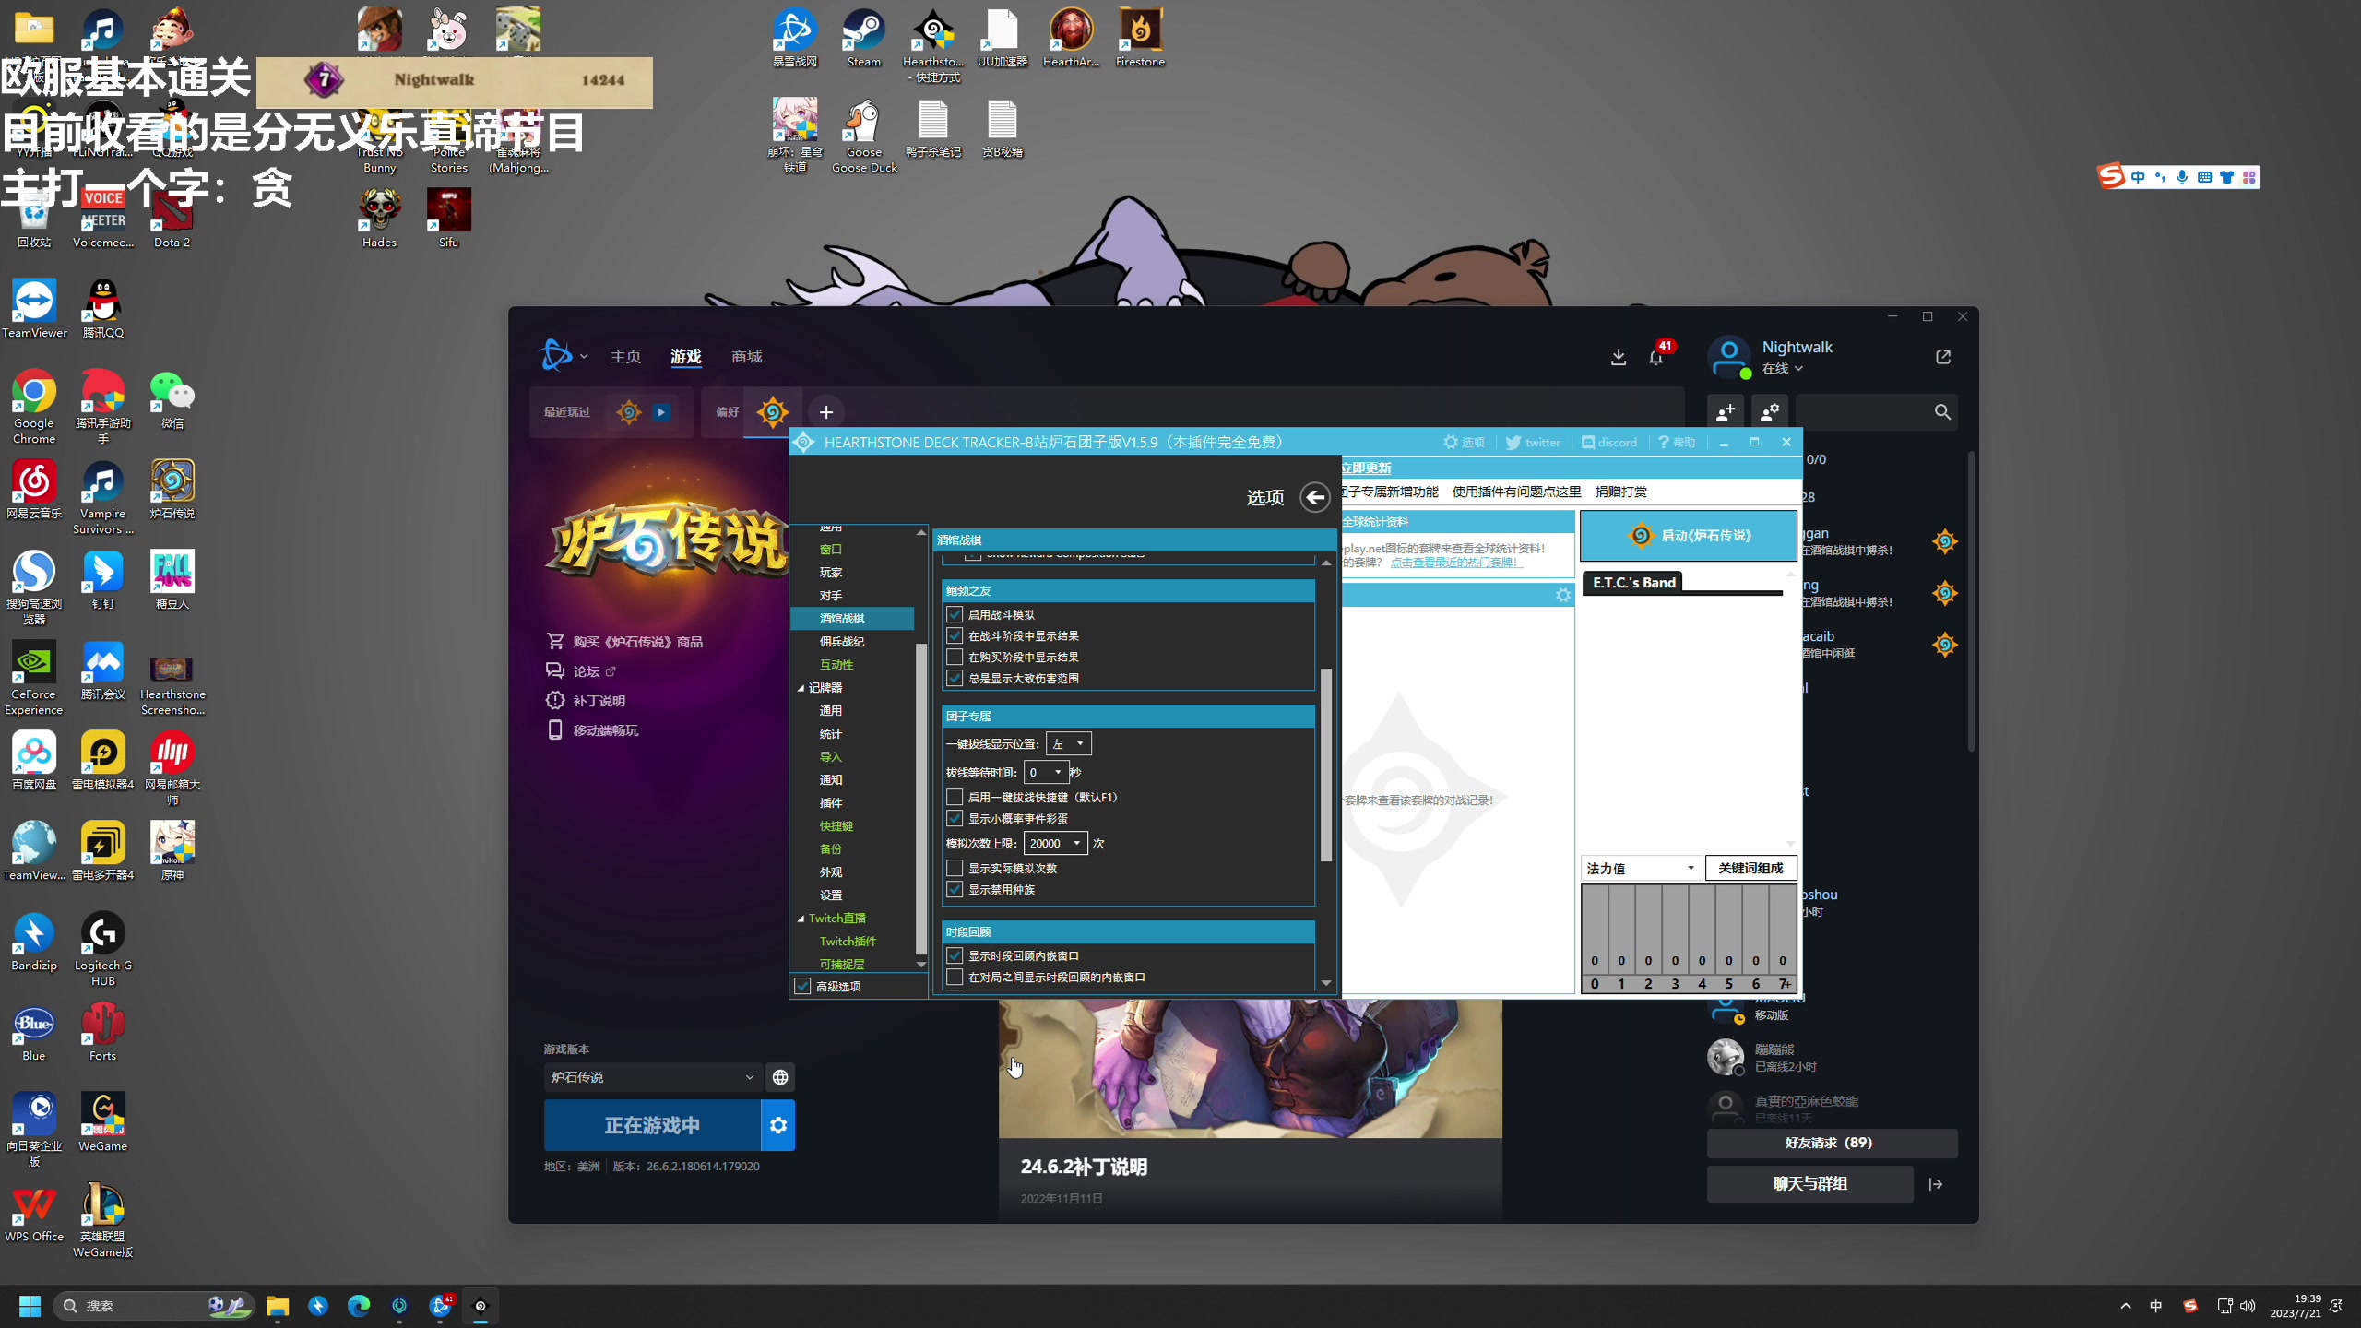The image size is (2361, 1328).
Task: Click the 启动(炉石传说) launch button
Action: click(x=1688, y=536)
